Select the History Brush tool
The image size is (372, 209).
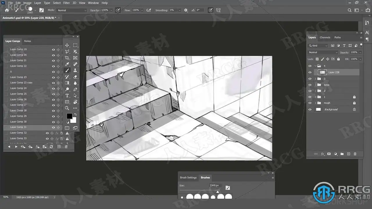[67, 77]
